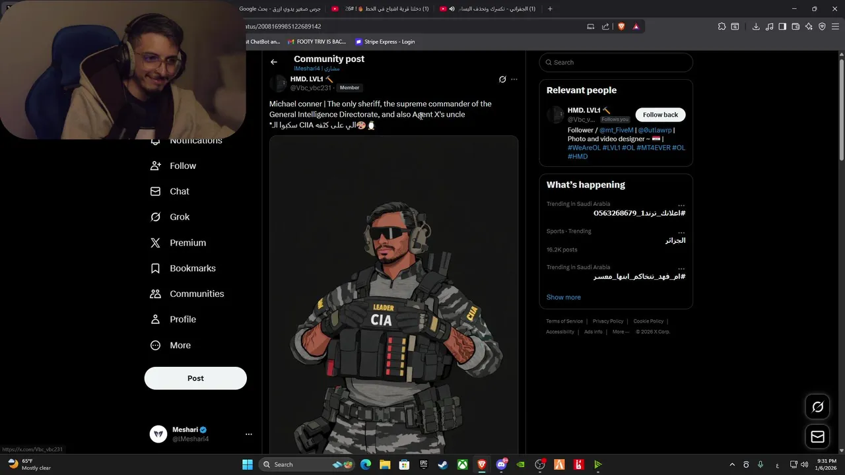Open Accessibility footer link
The width and height of the screenshot is (845, 475).
[560, 332]
